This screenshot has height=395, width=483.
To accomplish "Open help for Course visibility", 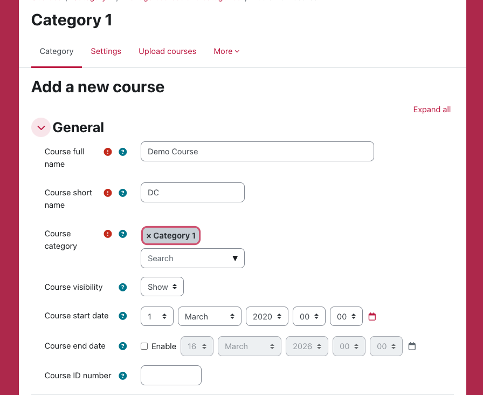I will pyautogui.click(x=122, y=287).
